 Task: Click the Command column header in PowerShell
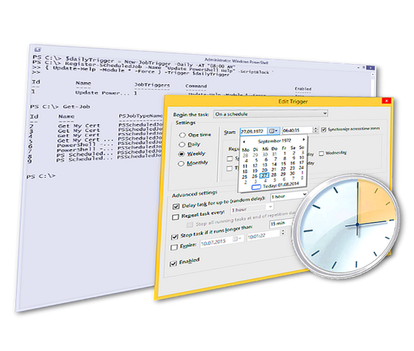pyautogui.click(x=196, y=86)
